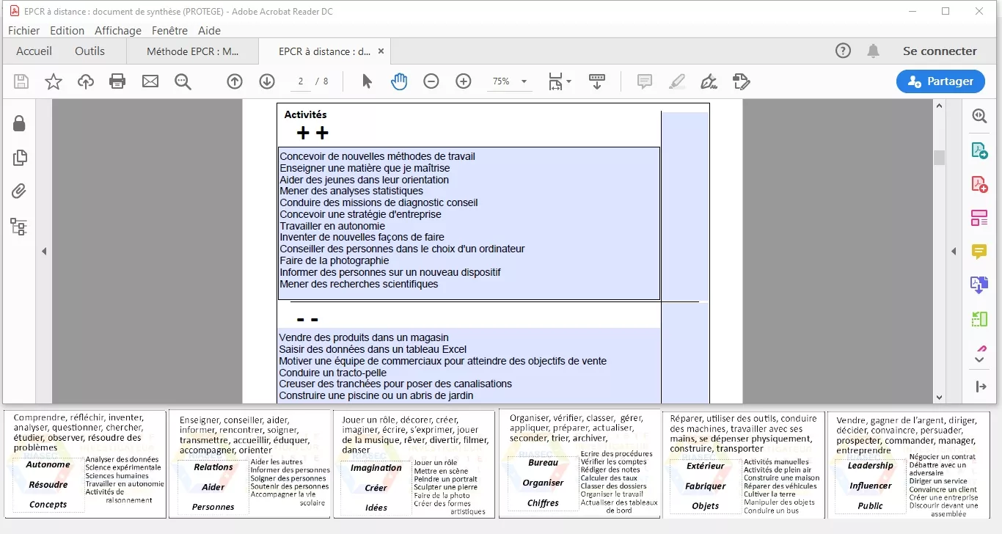Open the lock security panel
The image size is (1002, 534).
19,123
